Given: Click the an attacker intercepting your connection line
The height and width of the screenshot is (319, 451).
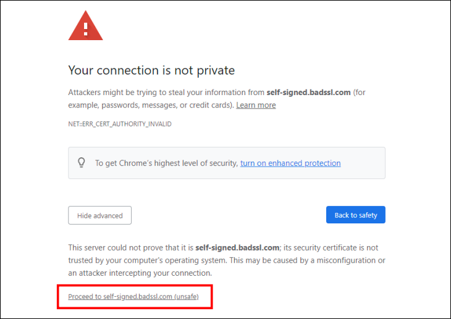Looking at the screenshot, I should click(x=140, y=273).
